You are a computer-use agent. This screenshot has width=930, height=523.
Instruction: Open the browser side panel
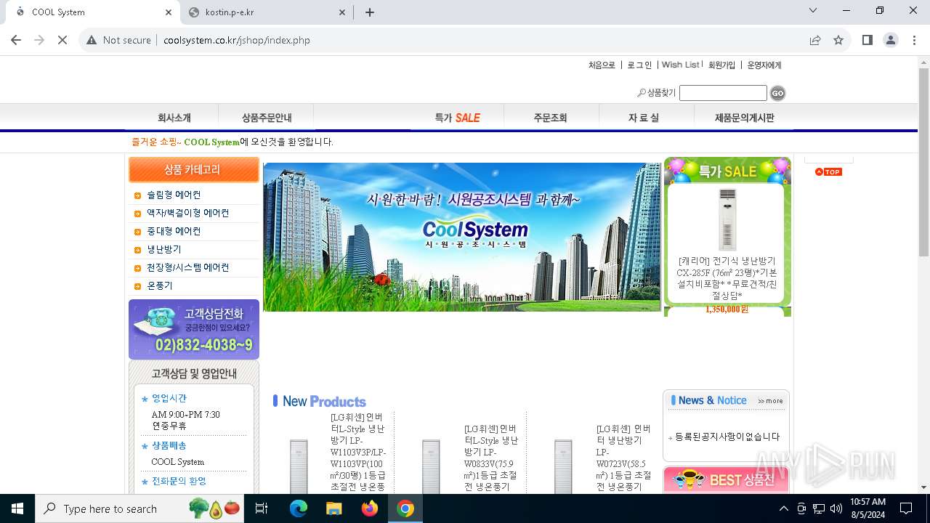(868, 40)
